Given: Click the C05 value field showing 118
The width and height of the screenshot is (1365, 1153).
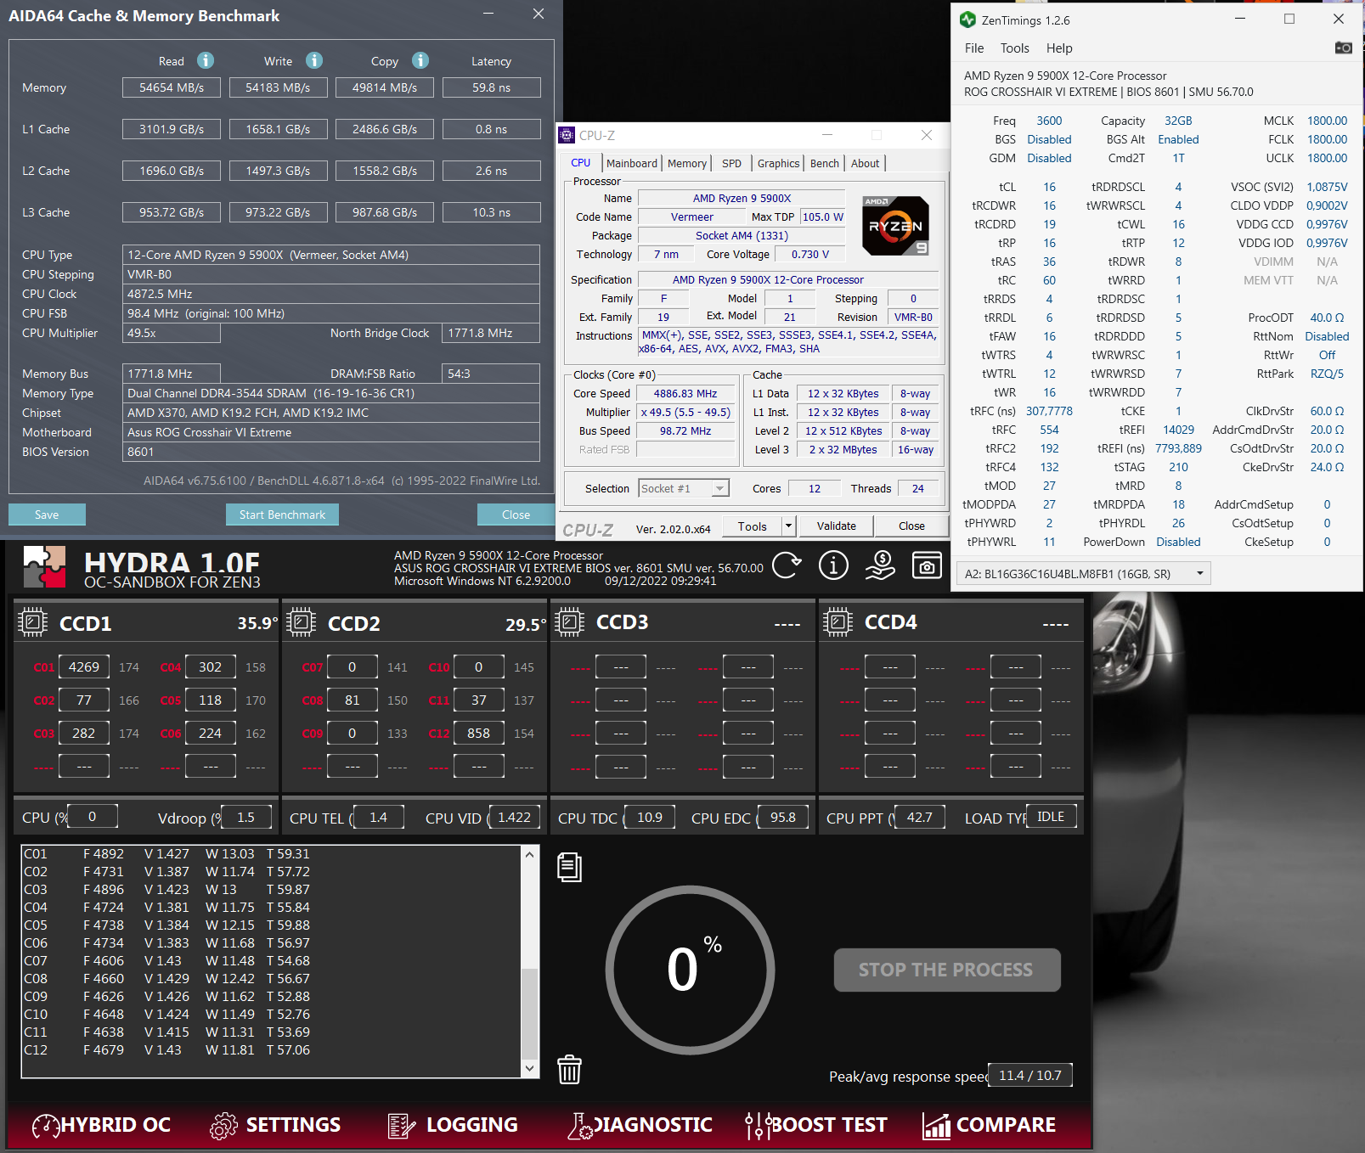Looking at the screenshot, I should pyautogui.click(x=211, y=700).
